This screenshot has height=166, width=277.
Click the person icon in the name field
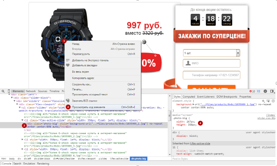click(187, 64)
